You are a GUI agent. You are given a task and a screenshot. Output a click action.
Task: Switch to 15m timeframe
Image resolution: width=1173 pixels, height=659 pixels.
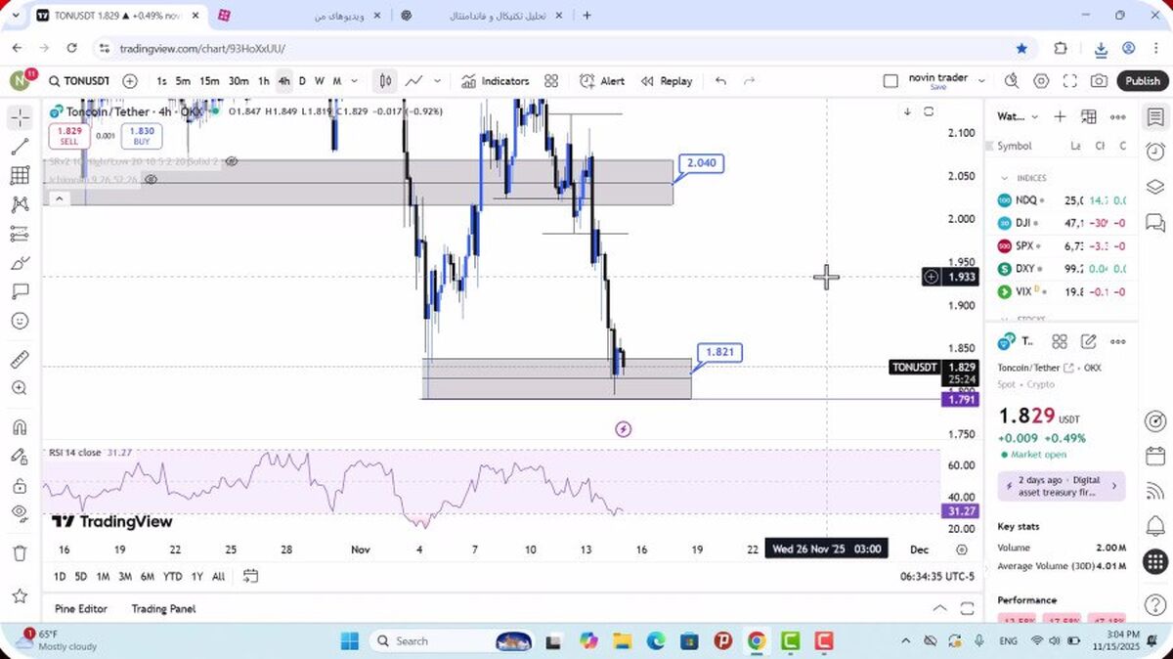point(209,81)
